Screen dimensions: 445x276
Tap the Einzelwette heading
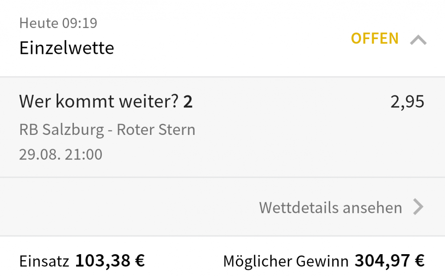pyautogui.click(x=67, y=48)
